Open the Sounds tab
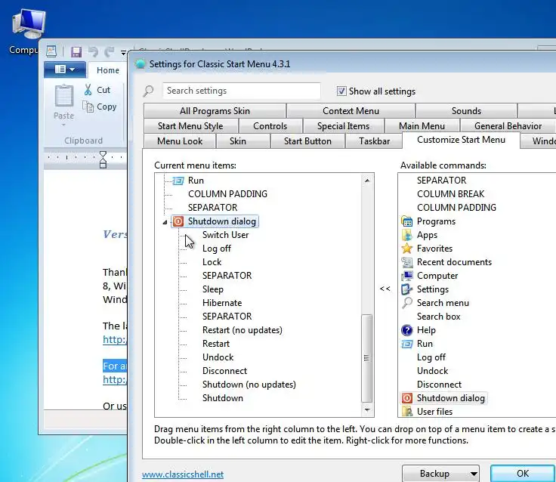Image resolution: width=556 pixels, height=482 pixels. 466,110
